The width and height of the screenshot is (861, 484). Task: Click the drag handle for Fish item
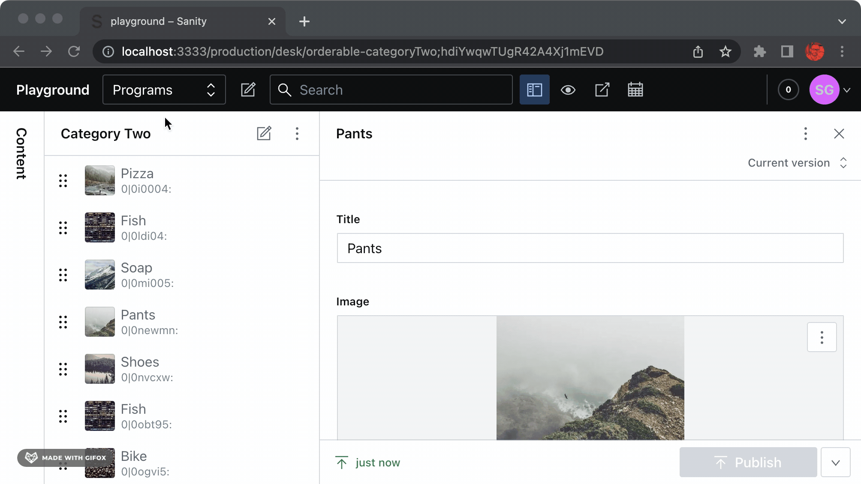coord(63,227)
